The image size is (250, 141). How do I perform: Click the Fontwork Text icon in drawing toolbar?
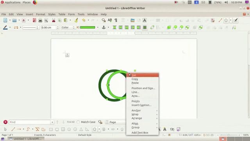pos(165,129)
